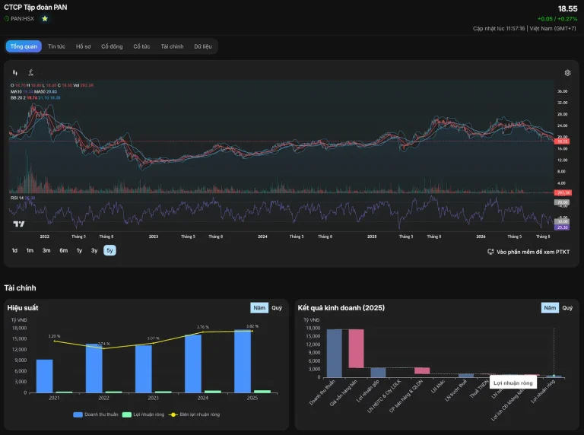Open the chart type candlestick icon
Screen dimensions: 584x435
tap(15, 72)
